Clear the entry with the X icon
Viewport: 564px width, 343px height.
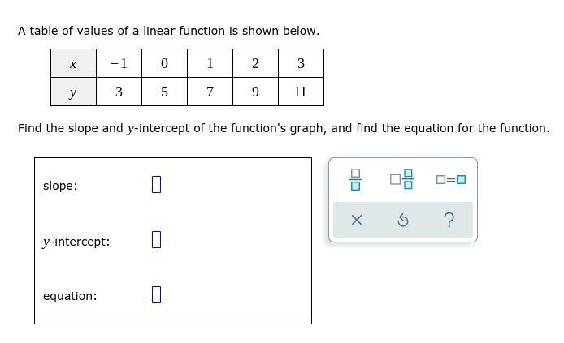[x=357, y=220]
